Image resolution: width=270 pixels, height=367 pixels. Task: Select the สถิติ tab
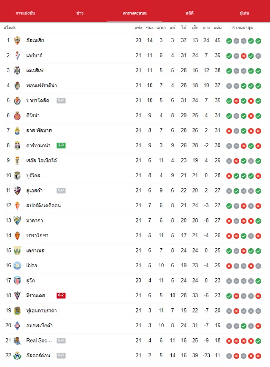click(189, 13)
